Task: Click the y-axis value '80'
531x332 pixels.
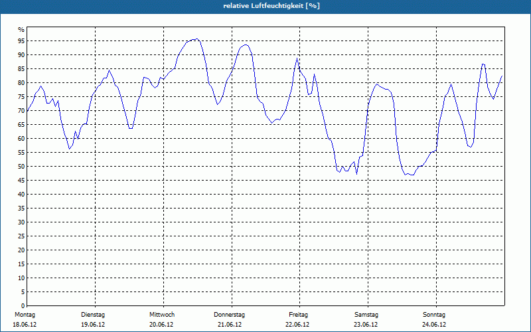Action: click(21, 82)
